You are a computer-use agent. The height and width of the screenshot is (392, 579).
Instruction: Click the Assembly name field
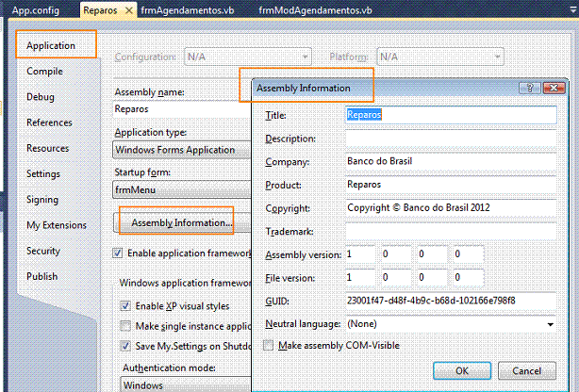[182, 109]
